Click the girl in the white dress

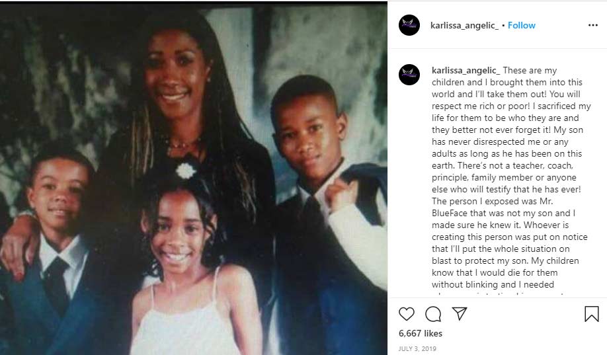[x=190, y=271]
